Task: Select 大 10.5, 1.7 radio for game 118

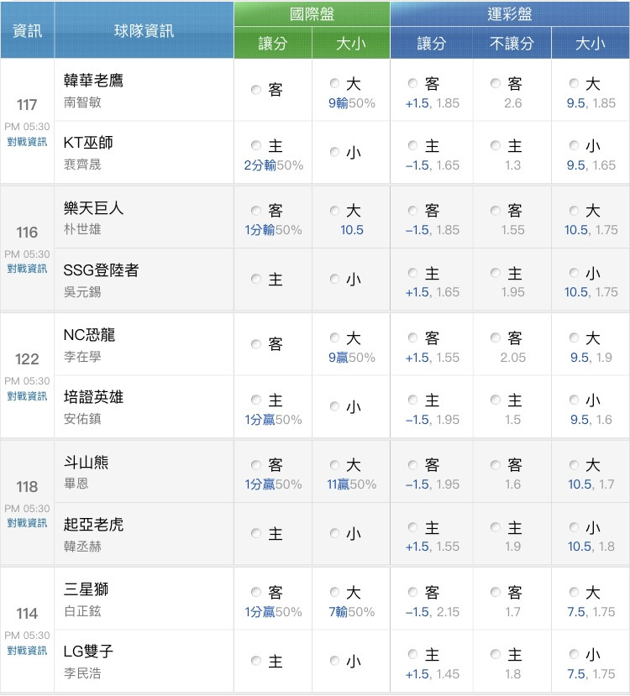Action: pos(574,465)
